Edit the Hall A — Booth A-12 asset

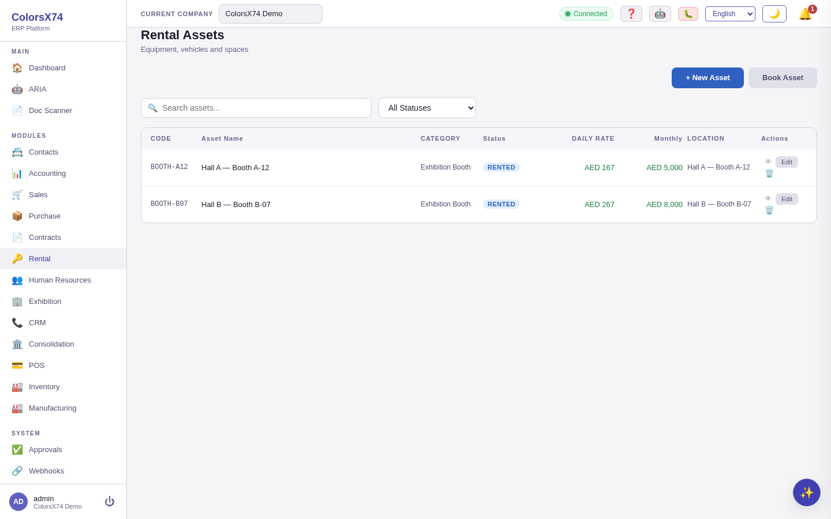tap(787, 162)
